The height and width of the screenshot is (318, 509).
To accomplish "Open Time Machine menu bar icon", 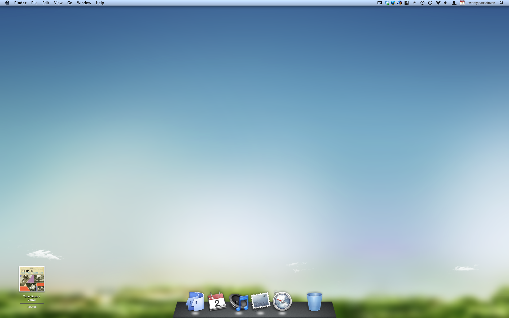I will 422,3.
